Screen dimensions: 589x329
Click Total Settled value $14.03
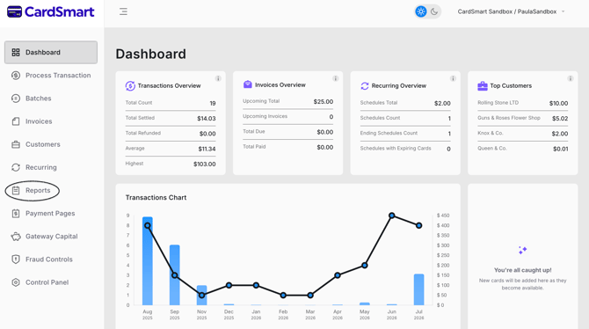click(207, 119)
